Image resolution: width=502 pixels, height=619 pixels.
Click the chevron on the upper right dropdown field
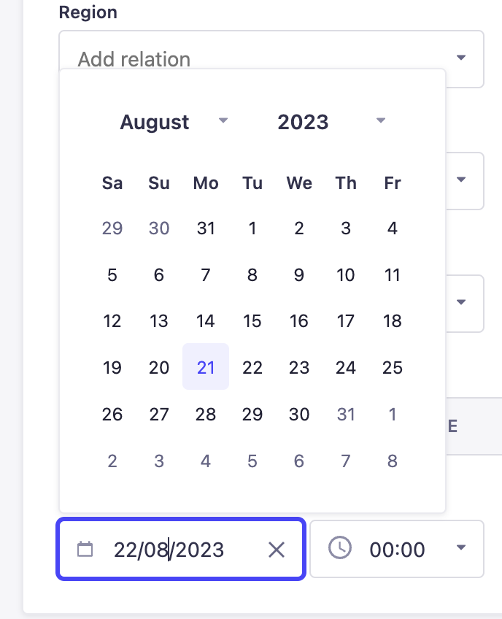pyautogui.click(x=462, y=181)
